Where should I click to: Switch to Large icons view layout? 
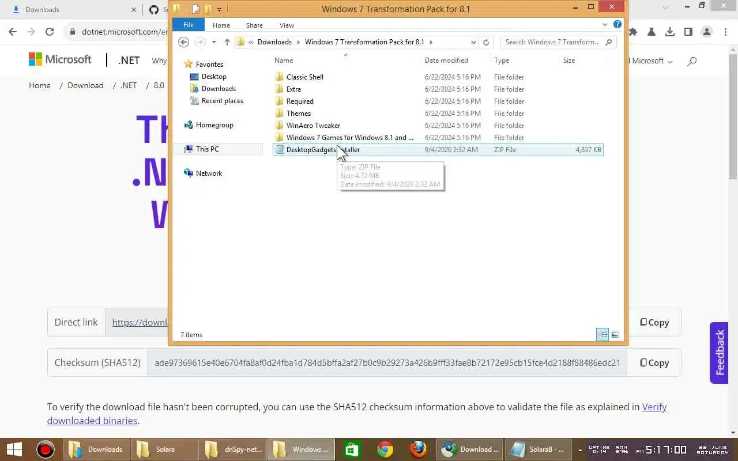tap(615, 335)
